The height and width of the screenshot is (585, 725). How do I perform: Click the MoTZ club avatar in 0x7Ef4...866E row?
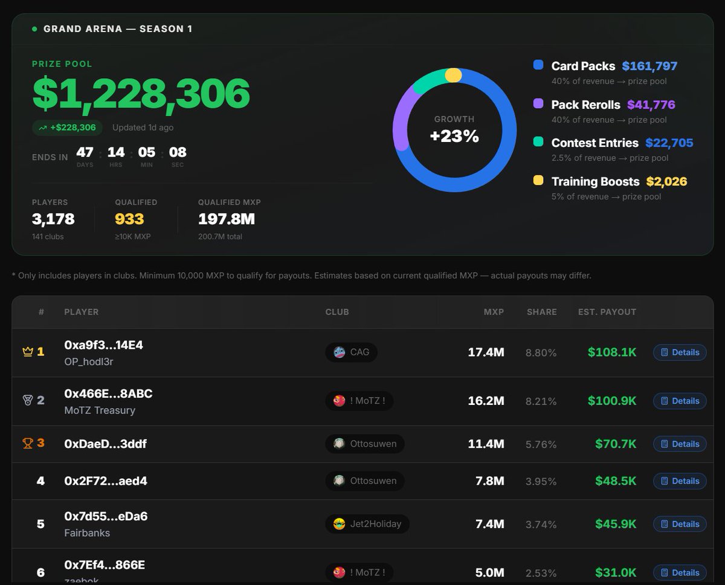(x=339, y=572)
